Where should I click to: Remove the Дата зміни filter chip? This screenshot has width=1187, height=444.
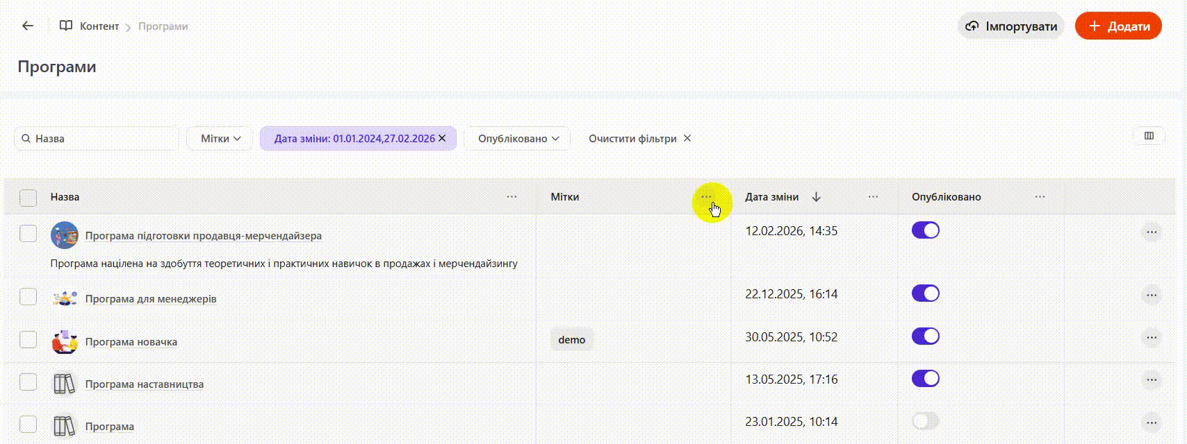click(442, 139)
